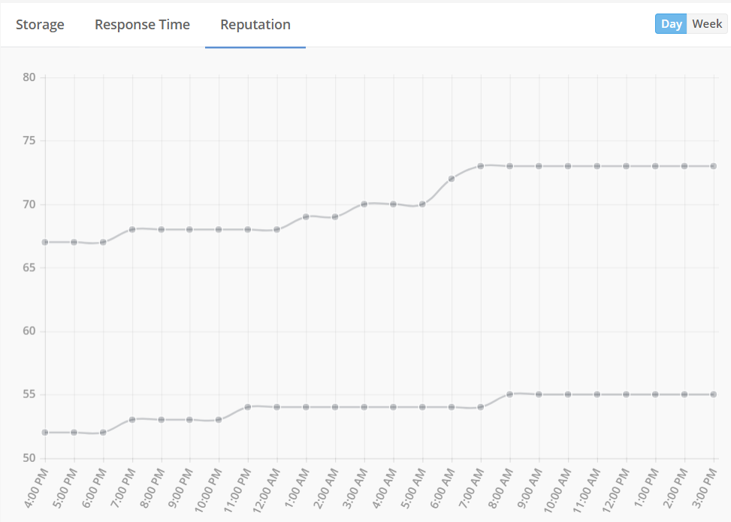The height and width of the screenshot is (522, 731).
Task: Select lower line point at 10:00 AM
Action: click(568, 394)
